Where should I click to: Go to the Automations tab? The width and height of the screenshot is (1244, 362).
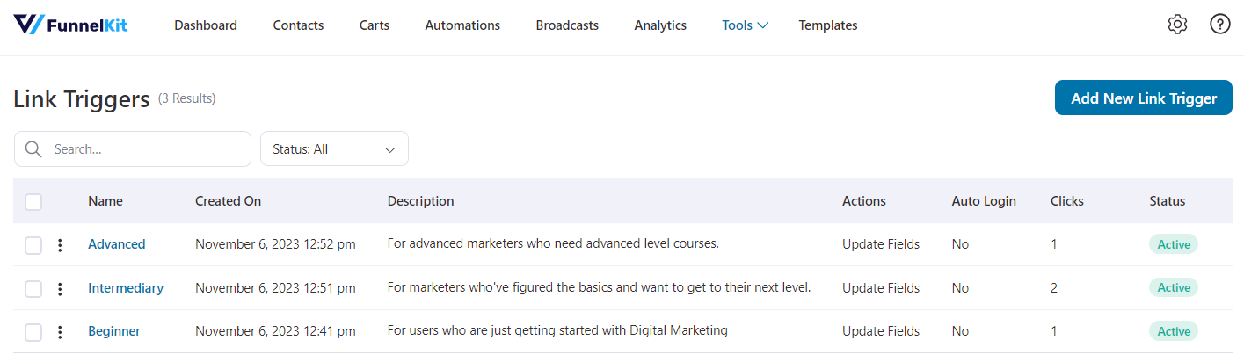[x=462, y=25]
